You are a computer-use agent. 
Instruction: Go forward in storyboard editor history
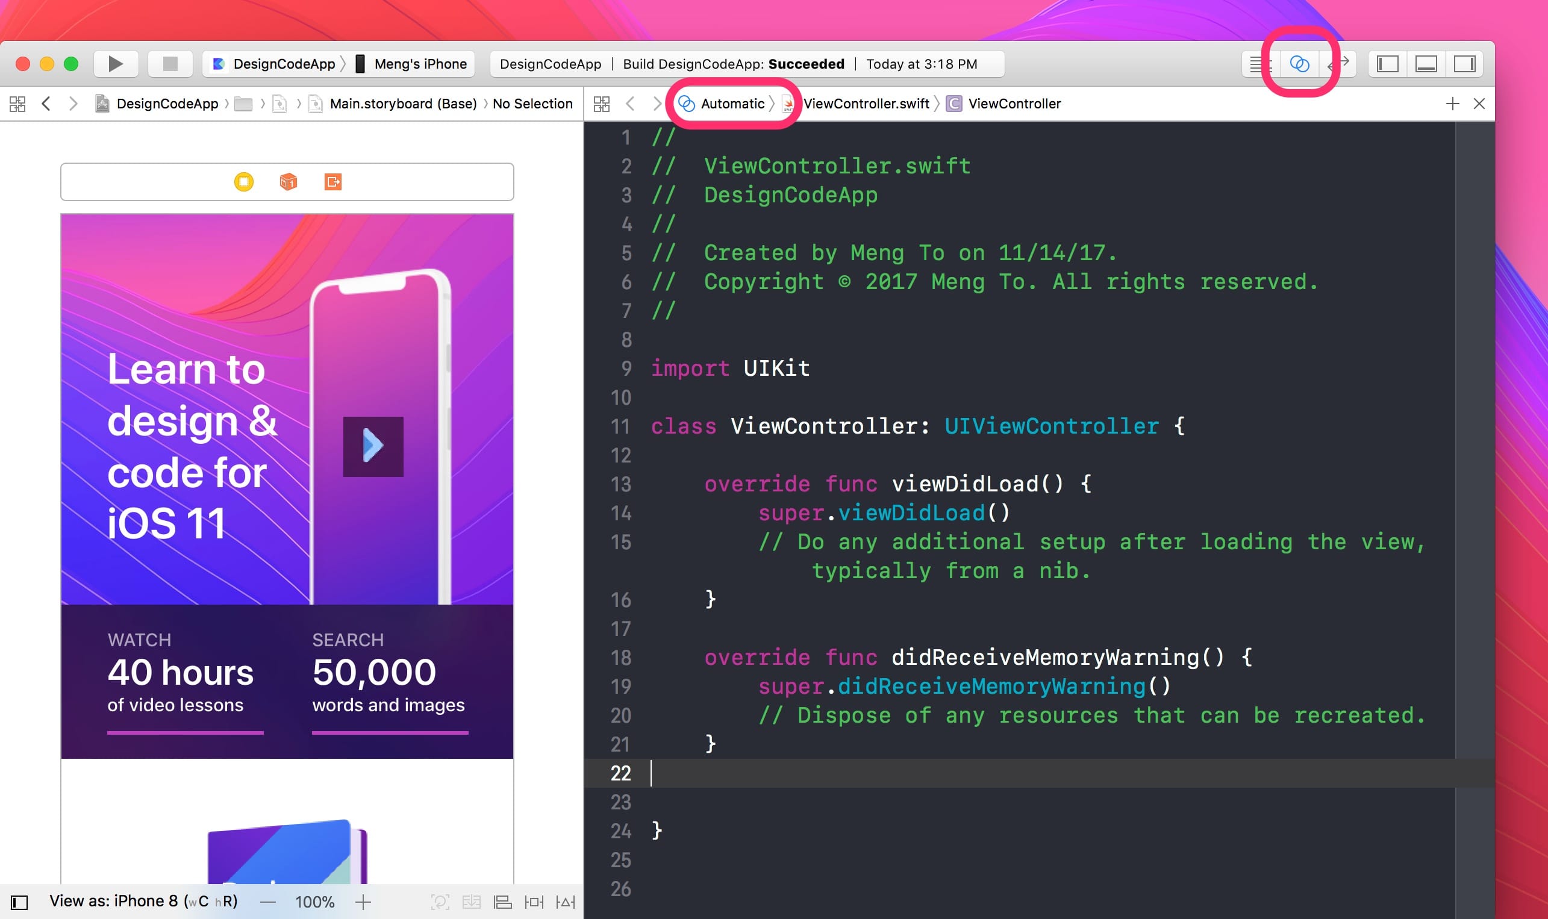73,104
